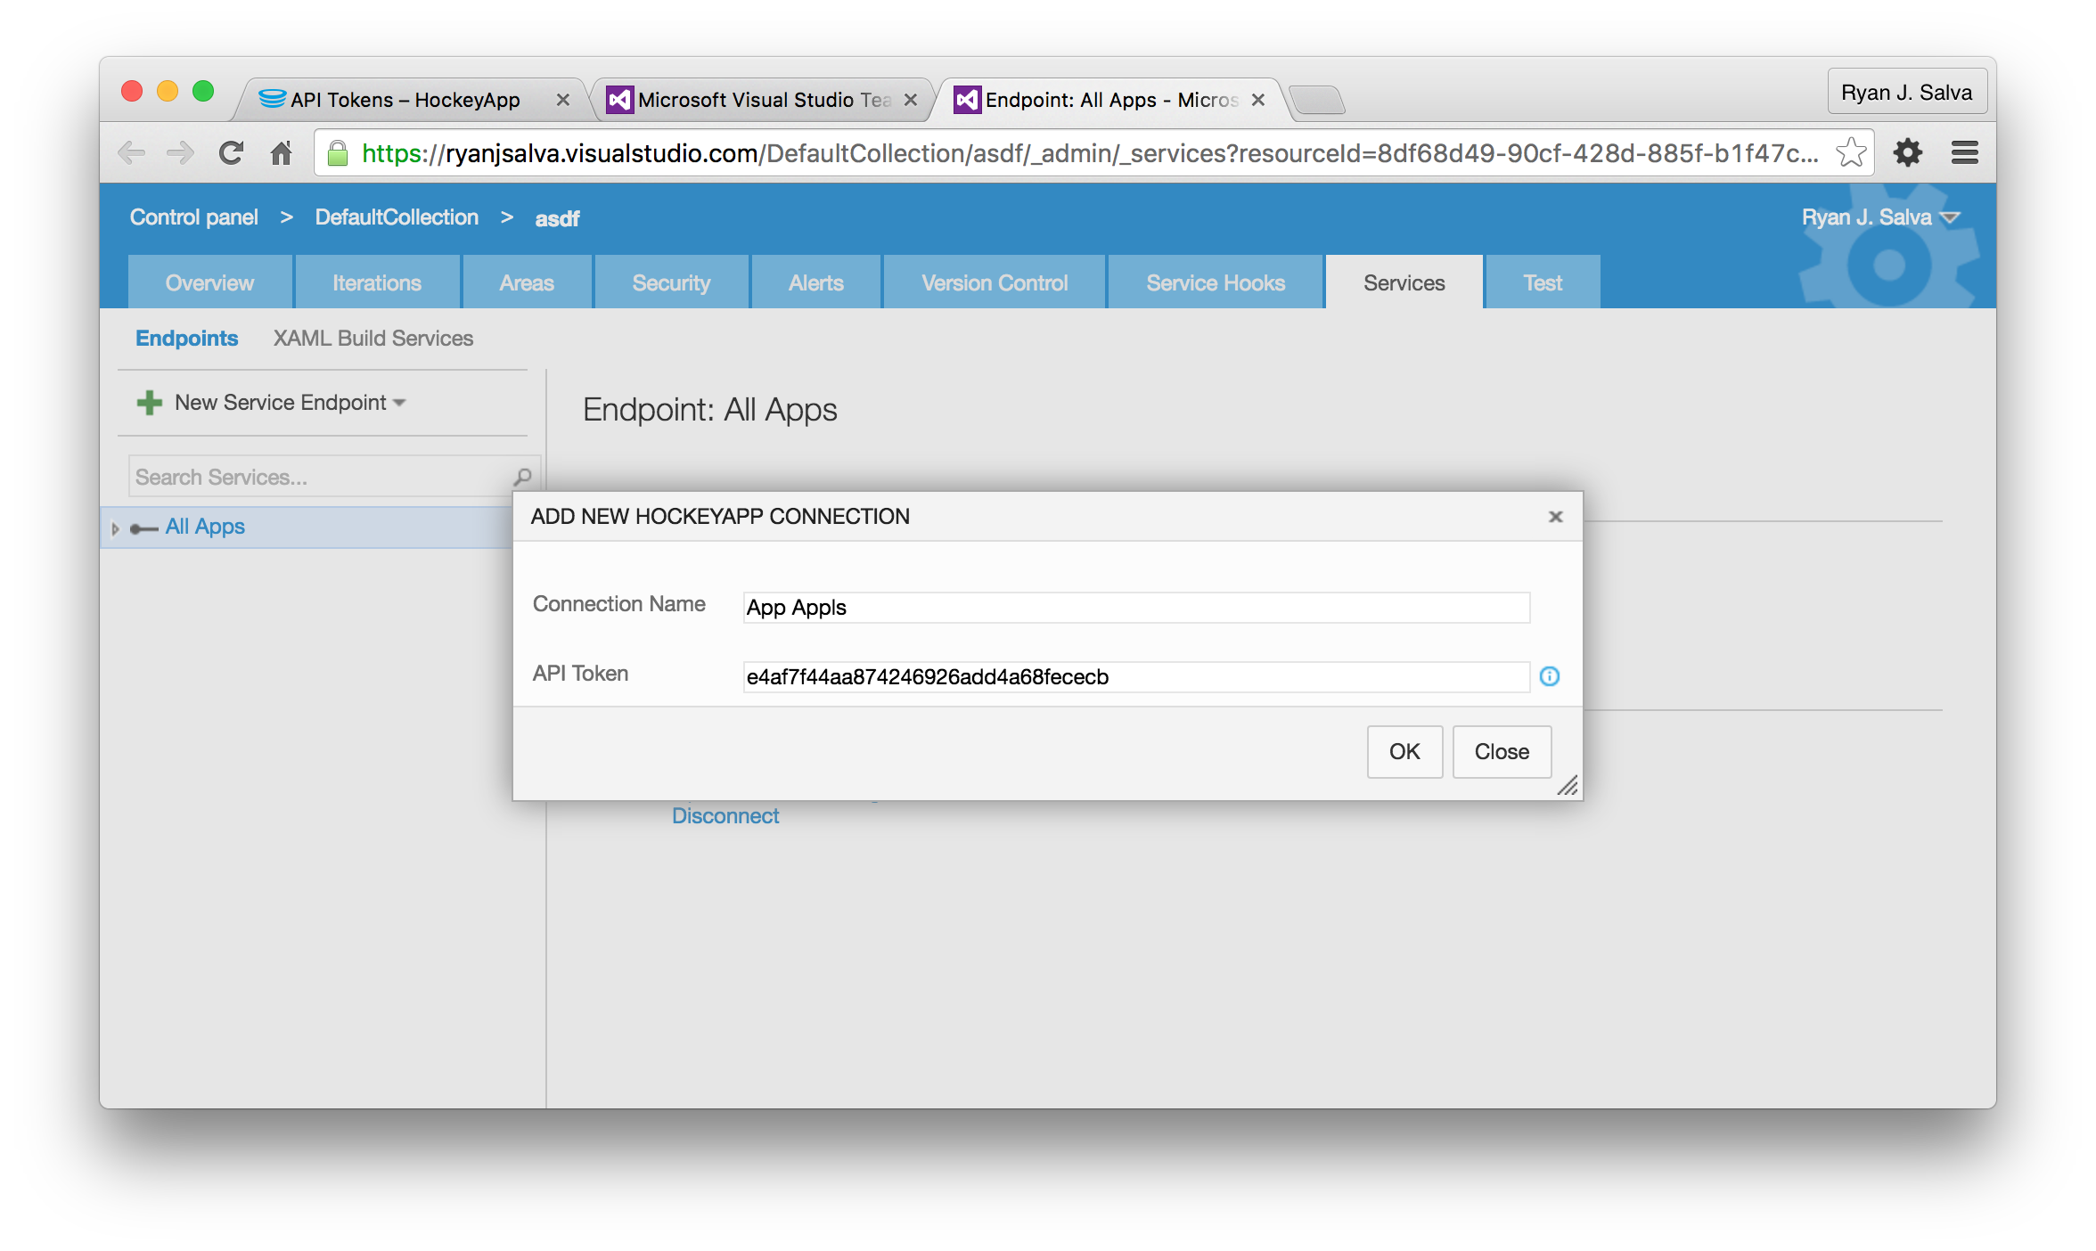Image resolution: width=2096 pixels, height=1251 pixels.
Task: Click the Disconnect link below endpoint
Action: pyautogui.click(x=725, y=814)
